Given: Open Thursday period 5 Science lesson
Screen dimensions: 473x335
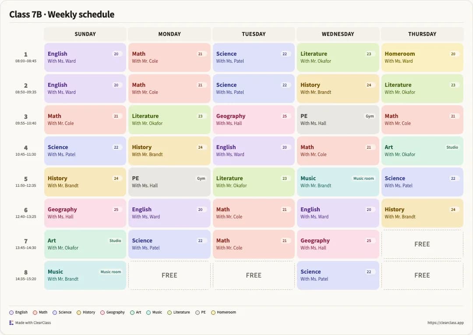Looking at the screenshot, I should pos(422,182).
